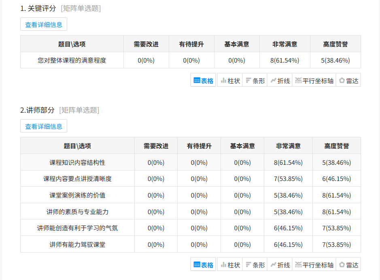Viewport: 380px width, 280px height.
Task: Show 讲师部分 results as 折线 chart
Action: point(280,265)
